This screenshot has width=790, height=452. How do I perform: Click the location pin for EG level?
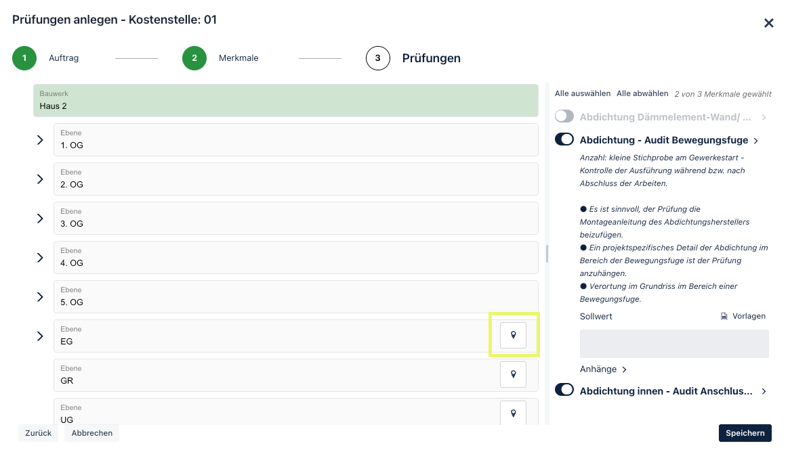tap(513, 335)
